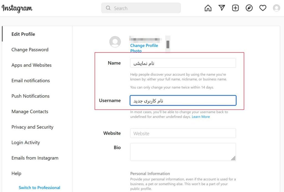
Task: Open Email notifications settings
Action: coord(30,81)
